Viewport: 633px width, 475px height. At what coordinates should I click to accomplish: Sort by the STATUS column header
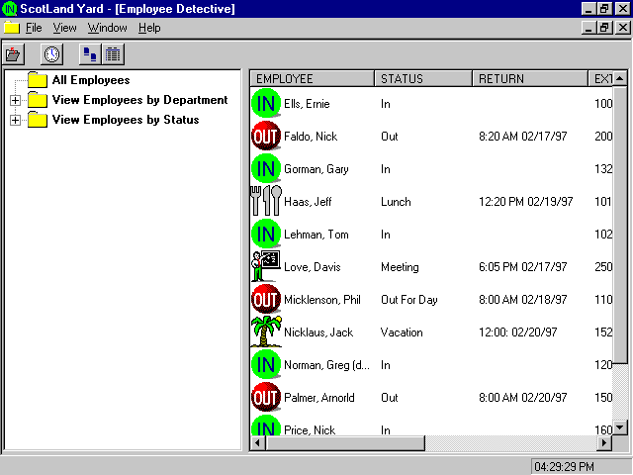click(x=422, y=78)
